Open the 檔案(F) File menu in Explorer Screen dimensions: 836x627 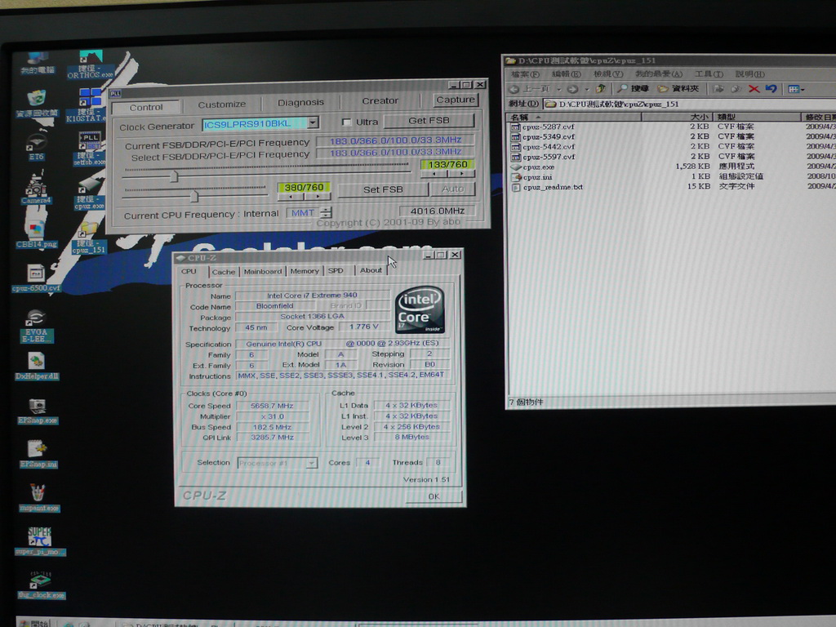tap(525, 74)
